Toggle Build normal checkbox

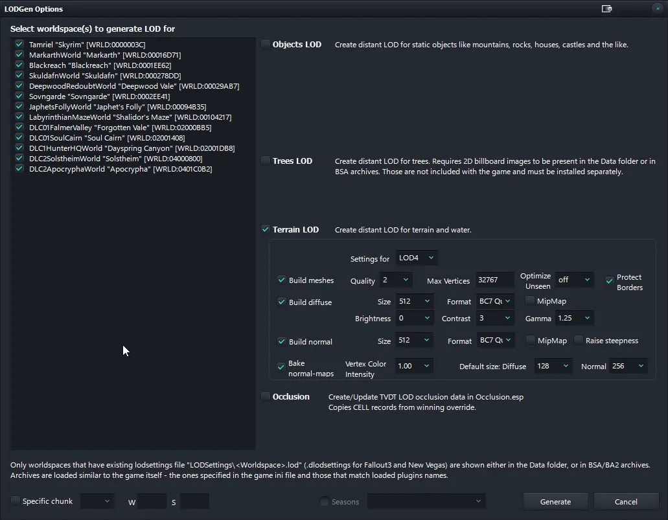point(281,341)
